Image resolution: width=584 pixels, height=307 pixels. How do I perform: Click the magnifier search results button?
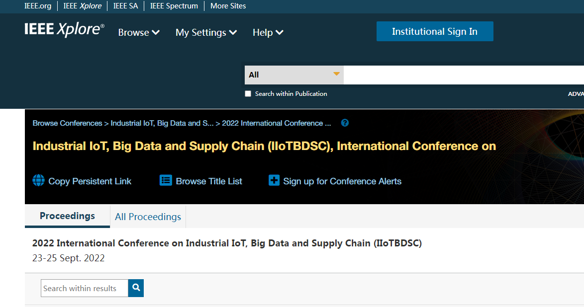click(136, 288)
